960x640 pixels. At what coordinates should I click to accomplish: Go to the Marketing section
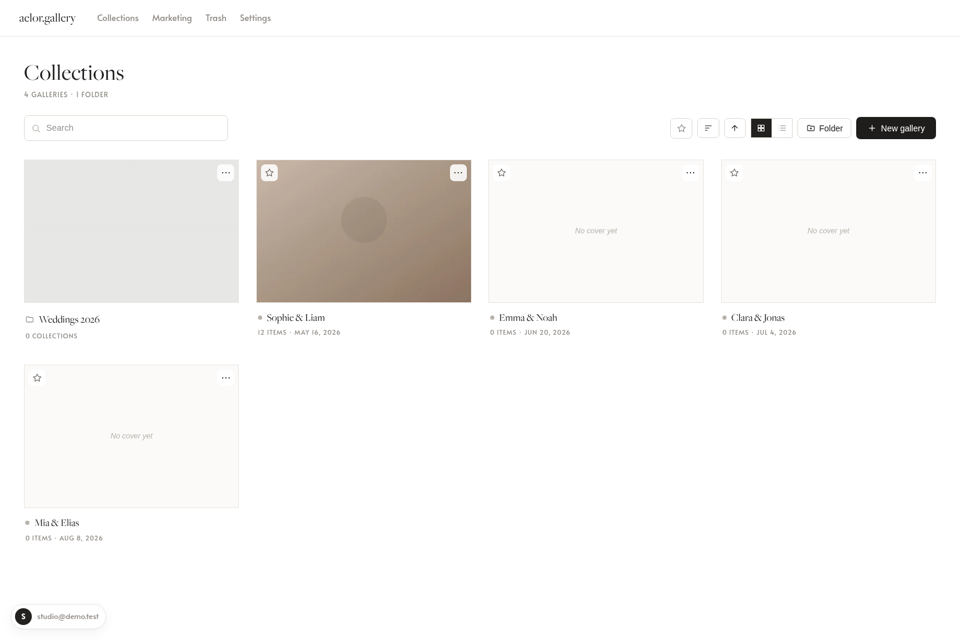(172, 18)
